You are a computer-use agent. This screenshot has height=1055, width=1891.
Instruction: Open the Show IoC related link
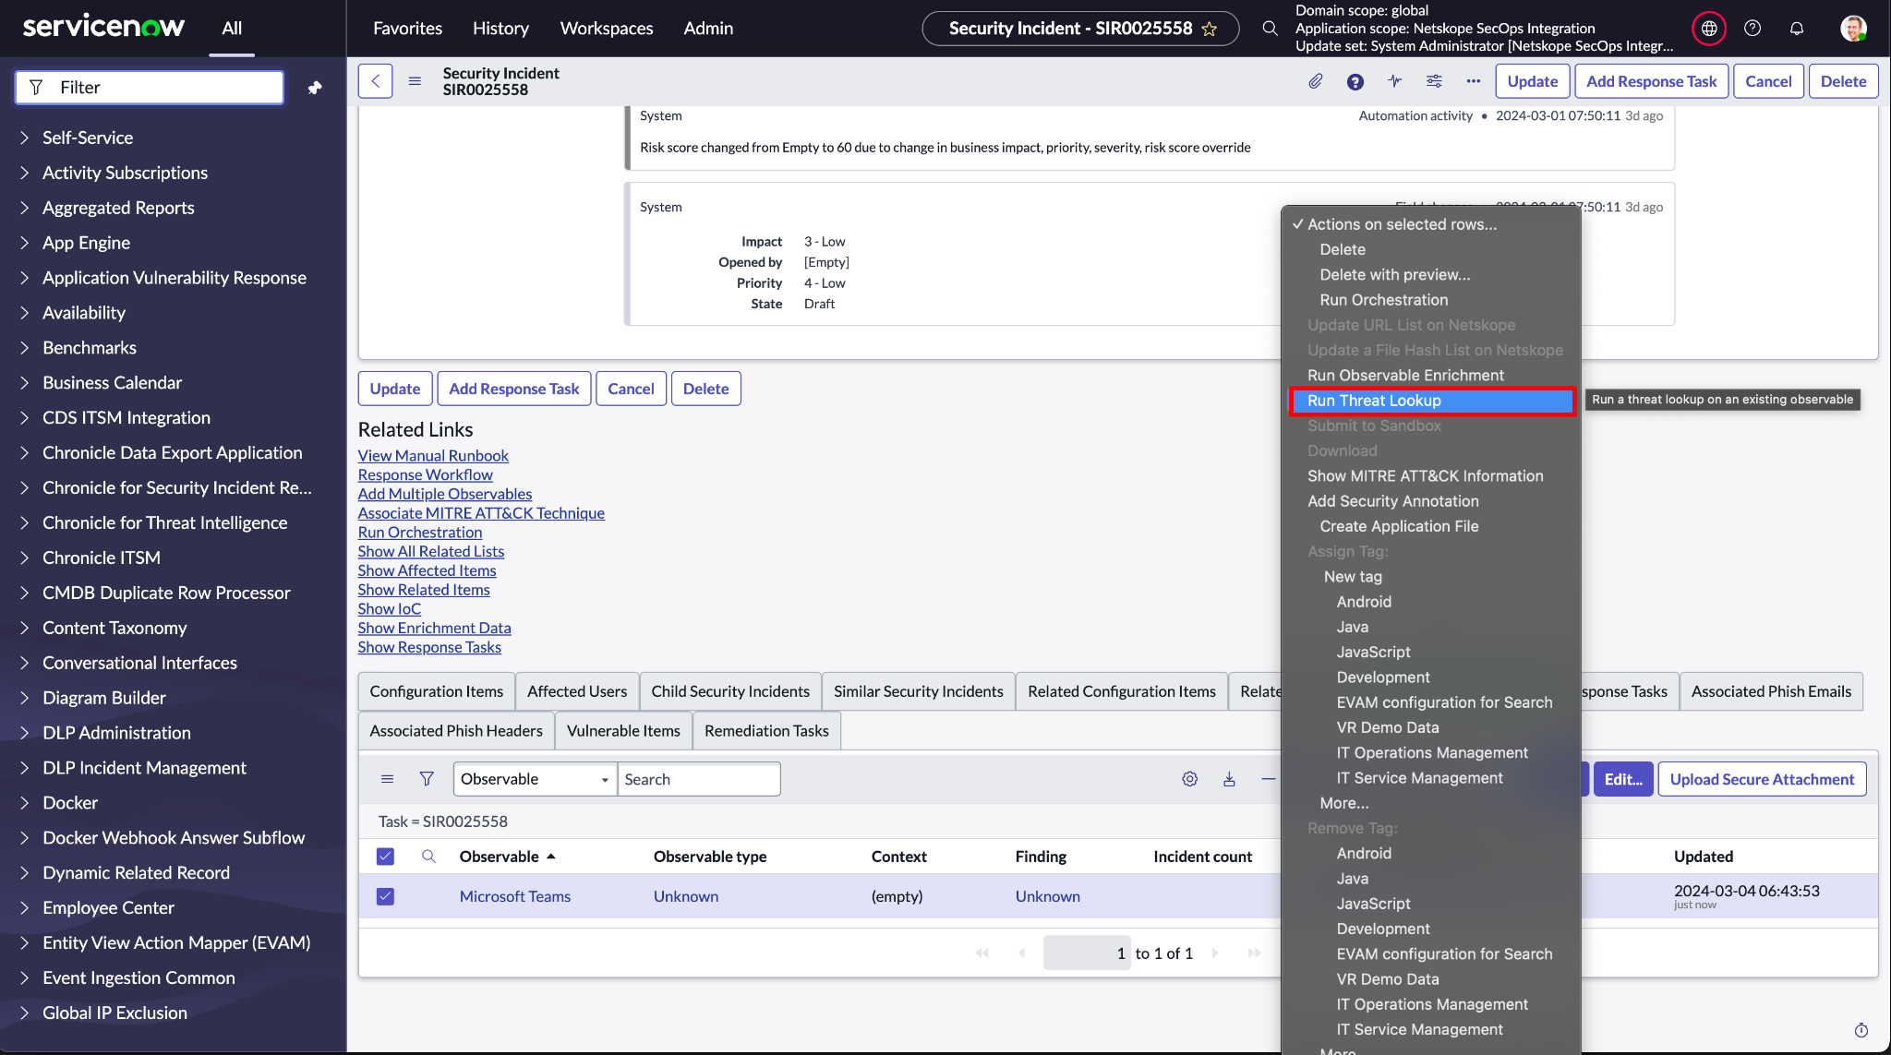390,609
